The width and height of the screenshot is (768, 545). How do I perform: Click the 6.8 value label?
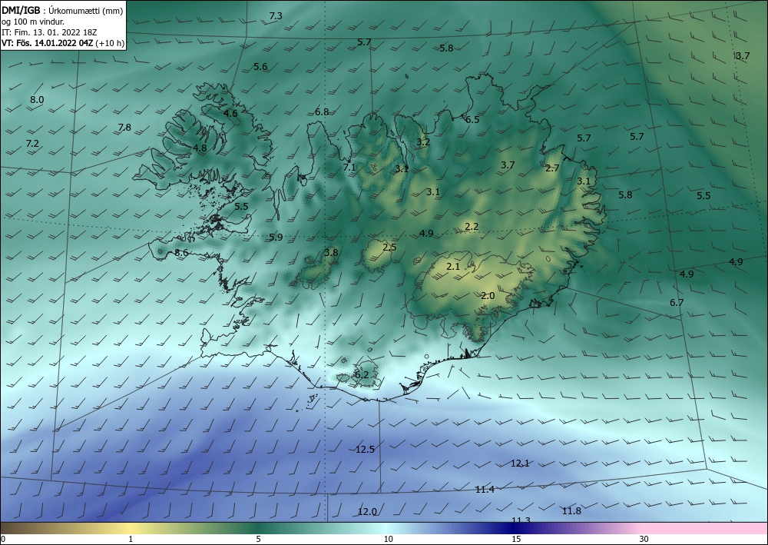pos(322,111)
